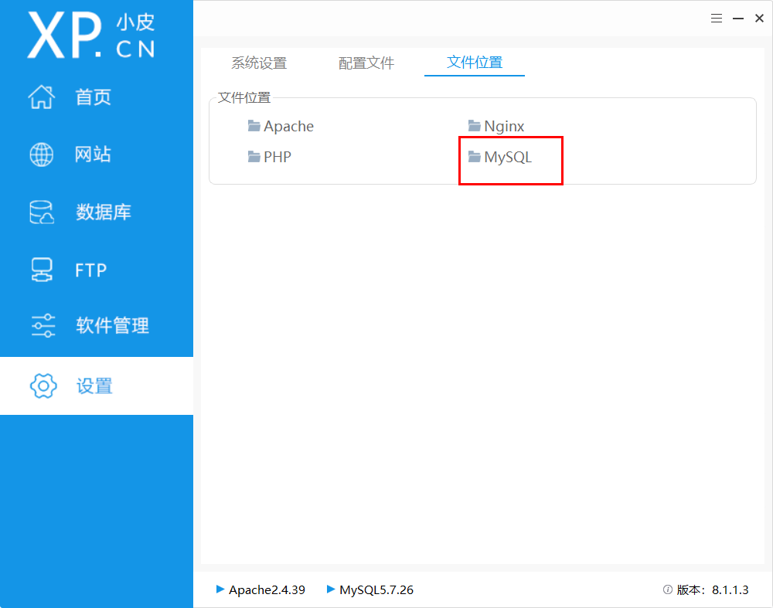Open FTP section in sidebar
Screen dimensions: 773x608
point(91,270)
